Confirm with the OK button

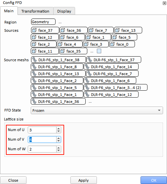(154, 180)
